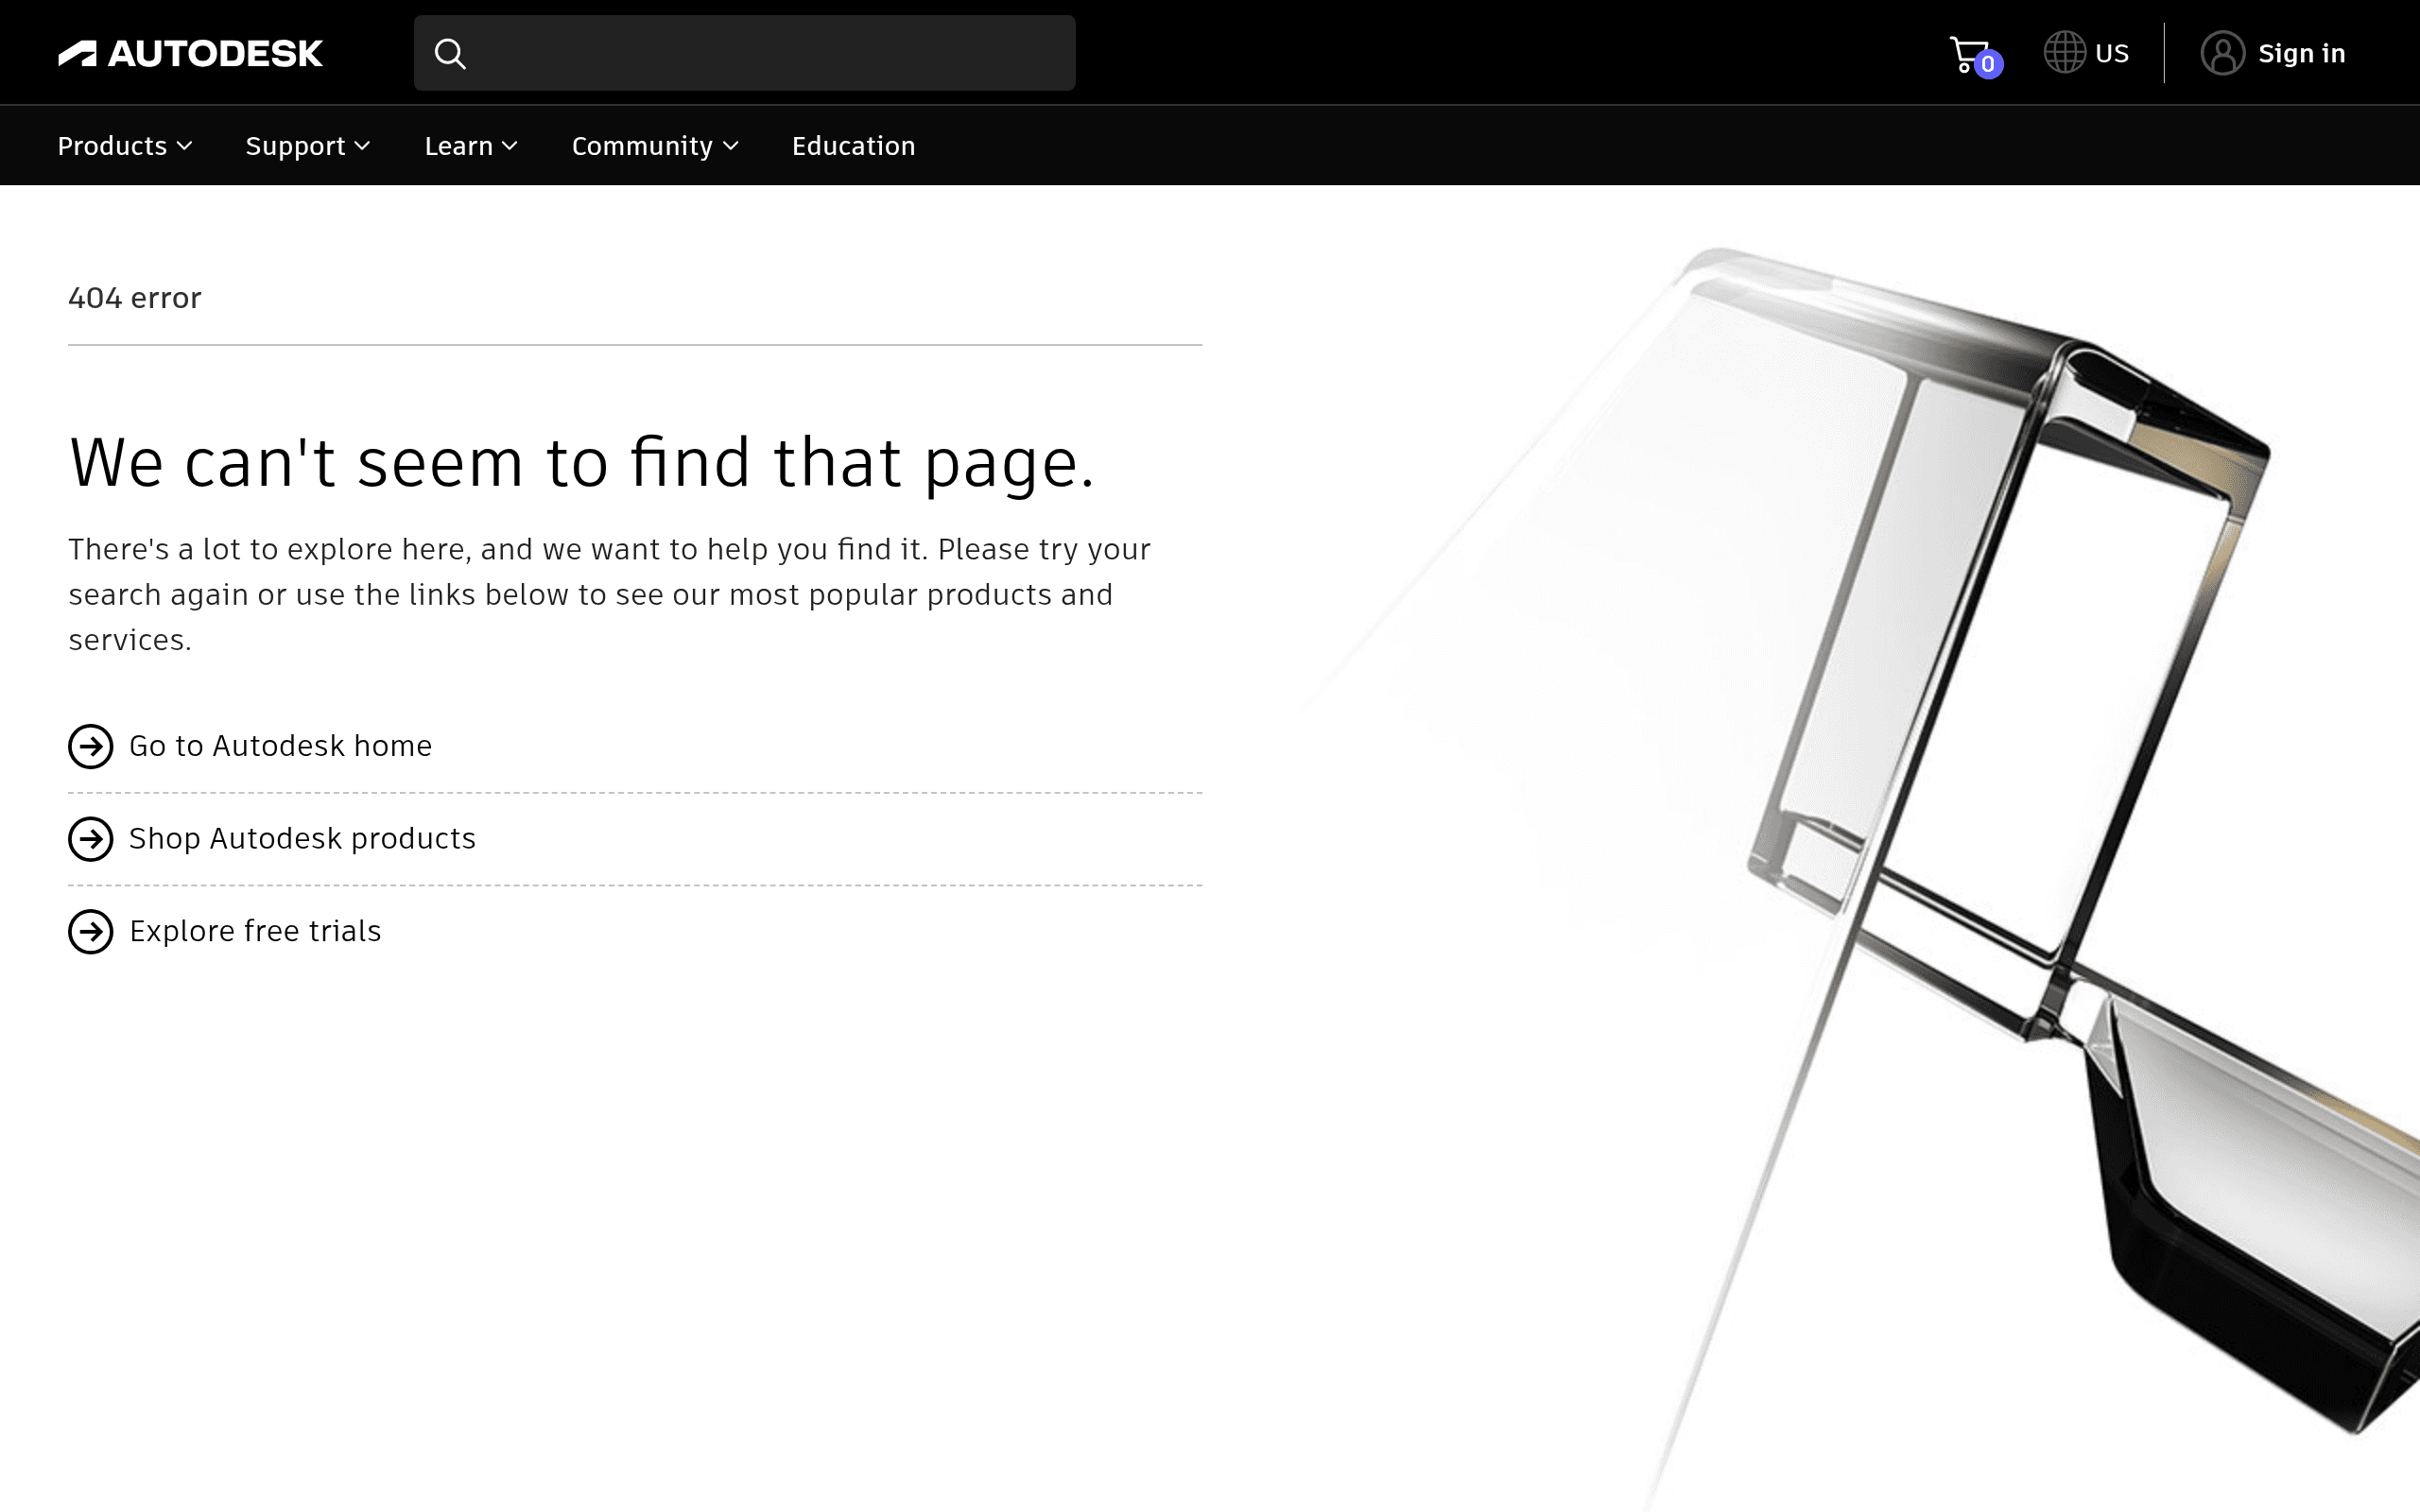This screenshot has height=1512, width=2420.
Task: Expand the Learn menu
Action: coord(471,146)
